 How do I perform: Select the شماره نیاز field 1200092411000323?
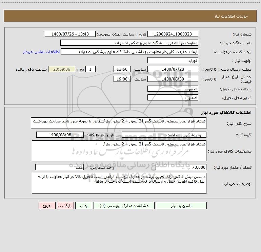(x=173, y=34)
